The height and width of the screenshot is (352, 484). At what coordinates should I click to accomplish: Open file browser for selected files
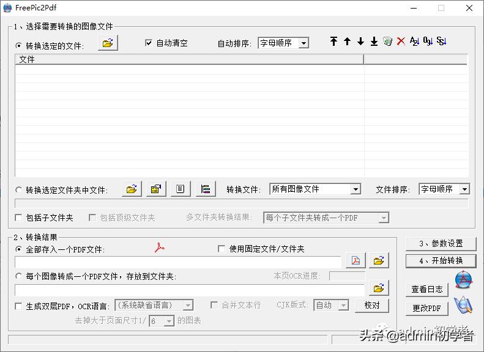pos(108,43)
